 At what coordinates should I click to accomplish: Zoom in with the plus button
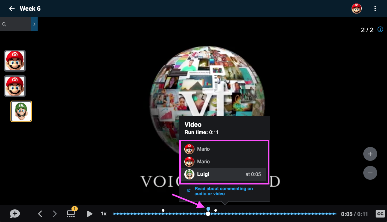370,154
